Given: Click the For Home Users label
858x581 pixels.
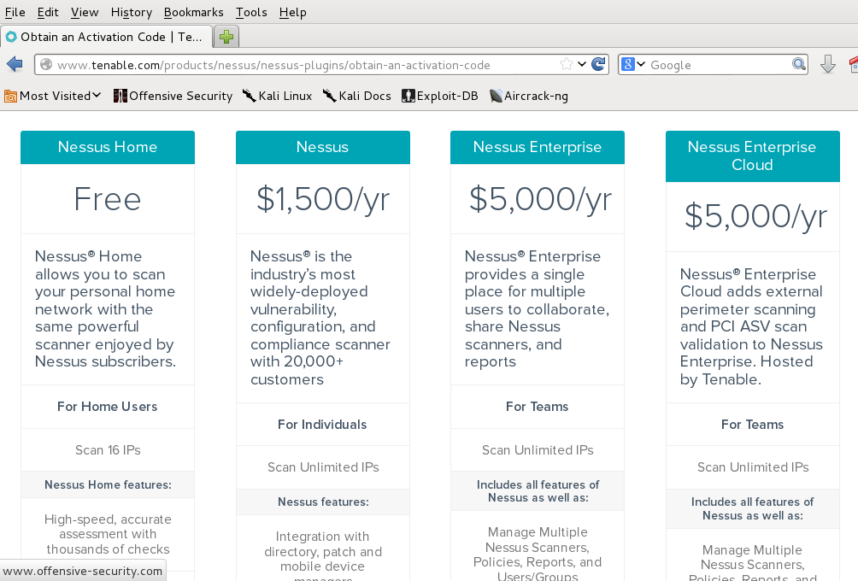Looking at the screenshot, I should (108, 407).
